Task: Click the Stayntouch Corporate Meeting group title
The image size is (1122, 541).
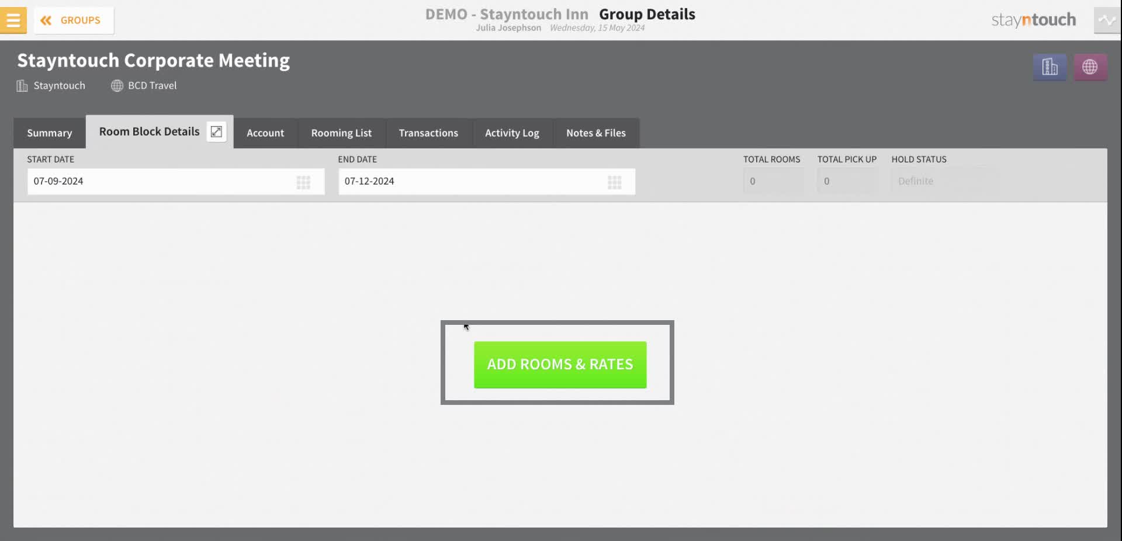Action: click(x=153, y=60)
